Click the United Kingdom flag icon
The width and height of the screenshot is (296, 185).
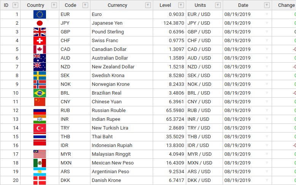point(40,32)
